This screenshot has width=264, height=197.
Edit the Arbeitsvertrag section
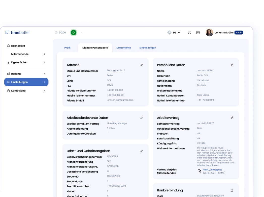pos(232,118)
